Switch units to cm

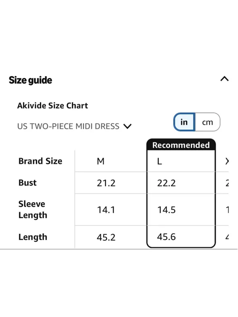point(207,122)
